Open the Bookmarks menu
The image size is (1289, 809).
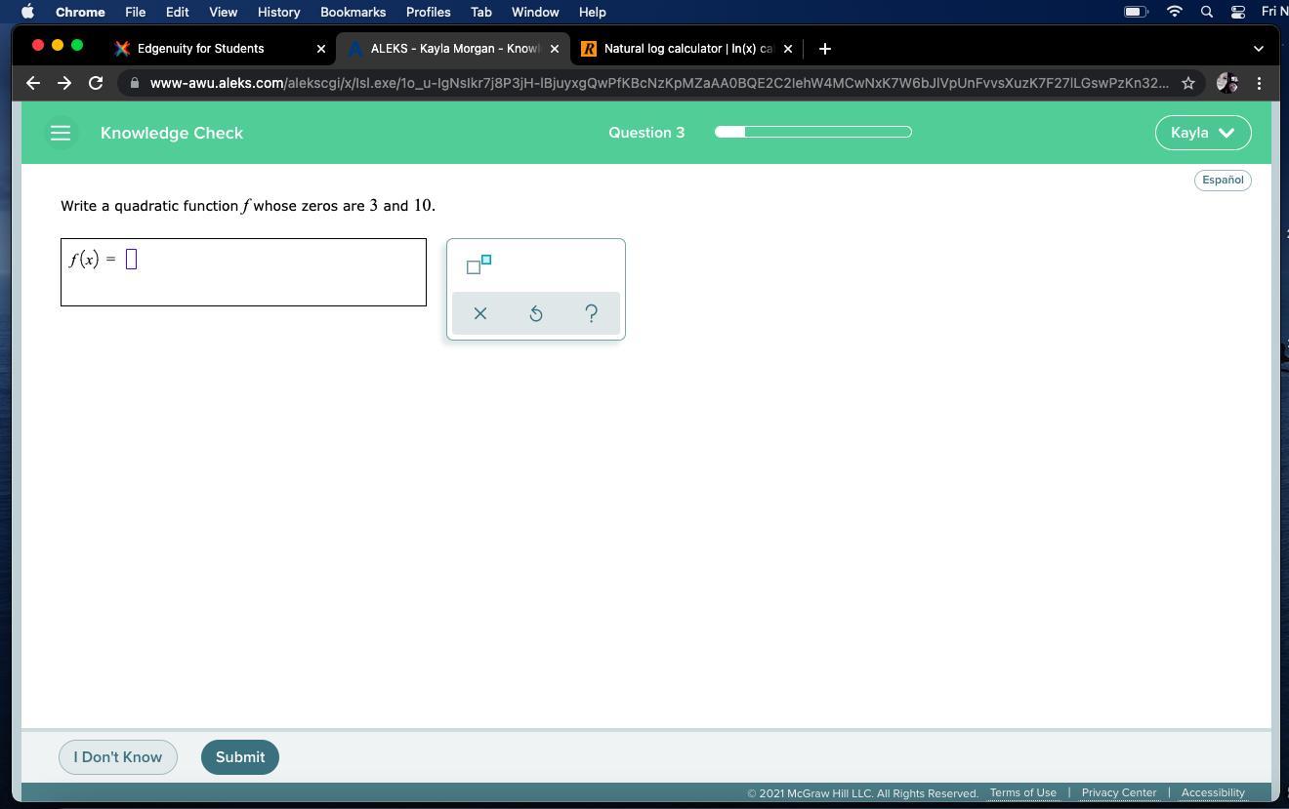(353, 12)
